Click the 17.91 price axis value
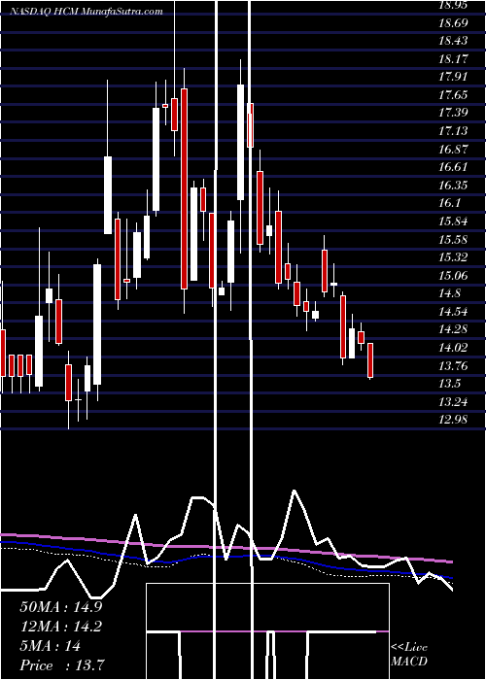This screenshot has width=486, height=680. pos(453,77)
